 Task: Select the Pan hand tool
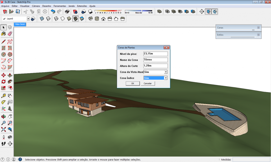coord(10,116)
